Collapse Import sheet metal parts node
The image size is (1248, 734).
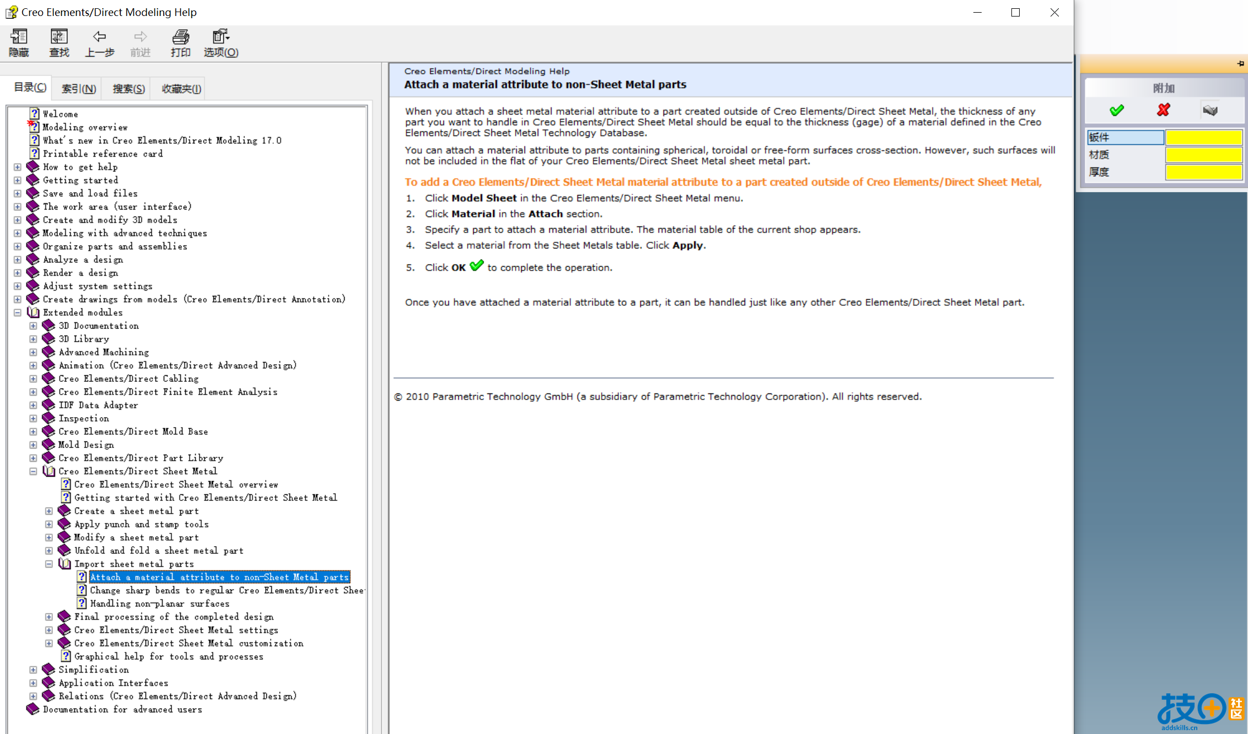49,564
